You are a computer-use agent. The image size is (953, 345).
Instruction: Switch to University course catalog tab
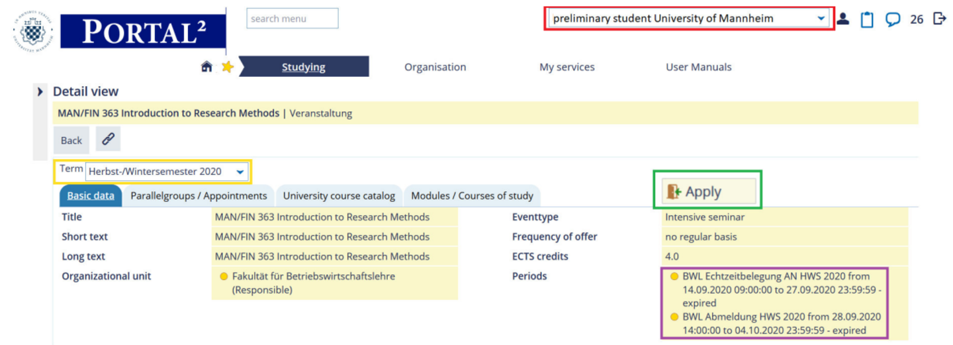pyautogui.click(x=339, y=195)
